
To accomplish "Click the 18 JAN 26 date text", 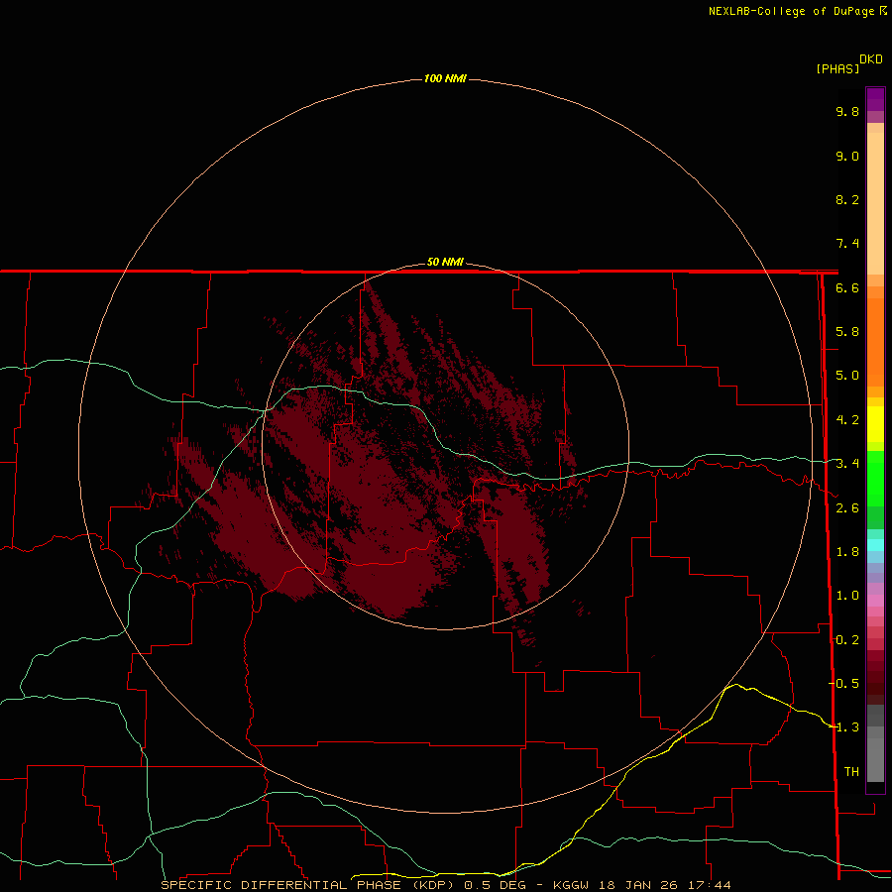I will tap(640, 885).
